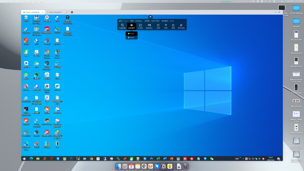304x171 pixels.
Task: Select the XMind desktop shortcut
Action: (26, 42)
